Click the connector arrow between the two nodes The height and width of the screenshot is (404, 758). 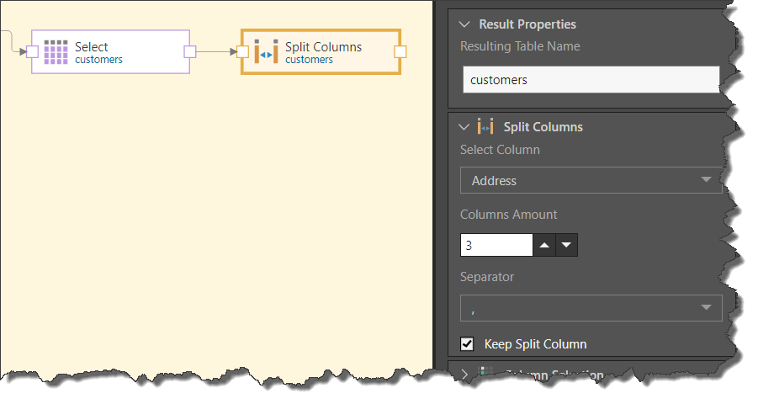[x=215, y=52]
